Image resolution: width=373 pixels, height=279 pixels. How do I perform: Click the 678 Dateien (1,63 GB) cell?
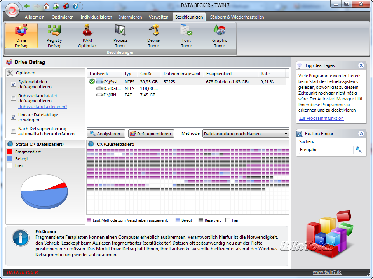click(x=227, y=82)
